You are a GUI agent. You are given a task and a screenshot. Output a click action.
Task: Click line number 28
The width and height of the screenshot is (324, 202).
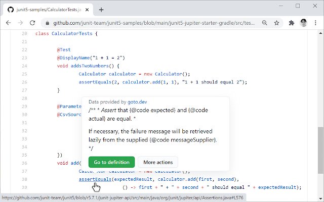(x=24, y=98)
